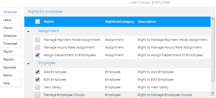Uncheck the Edit Employee right
The width and height of the screenshot is (216, 98).
click(x=37, y=79)
